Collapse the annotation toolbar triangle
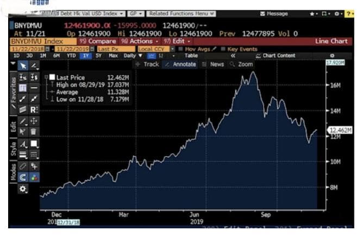363x237 pixels. click(13, 63)
